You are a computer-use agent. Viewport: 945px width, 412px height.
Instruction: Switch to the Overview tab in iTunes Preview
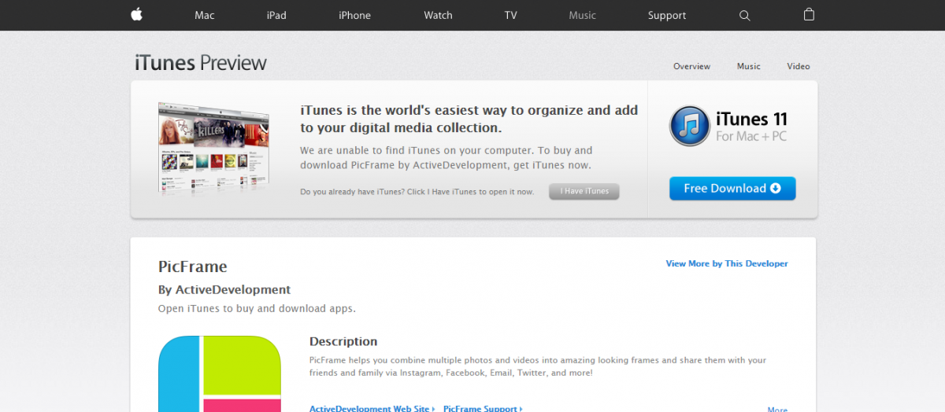click(691, 67)
